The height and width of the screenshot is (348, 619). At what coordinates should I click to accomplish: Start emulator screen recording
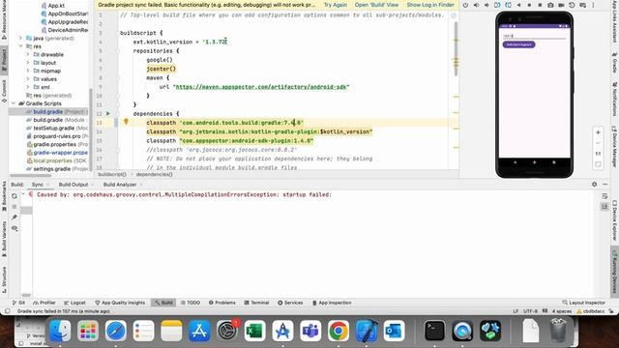pyautogui.click(x=561, y=5)
